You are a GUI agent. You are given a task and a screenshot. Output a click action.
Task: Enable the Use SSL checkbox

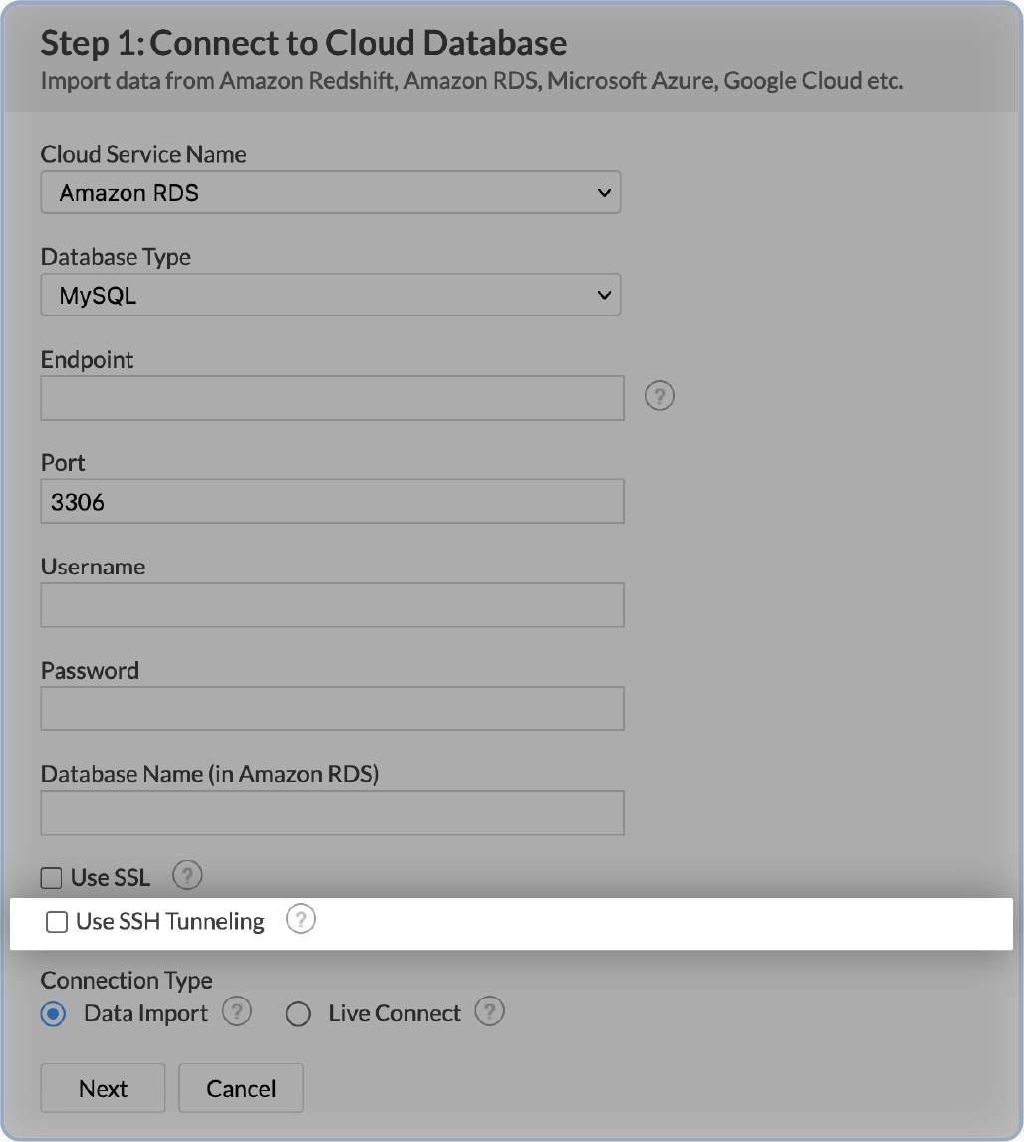click(50, 877)
